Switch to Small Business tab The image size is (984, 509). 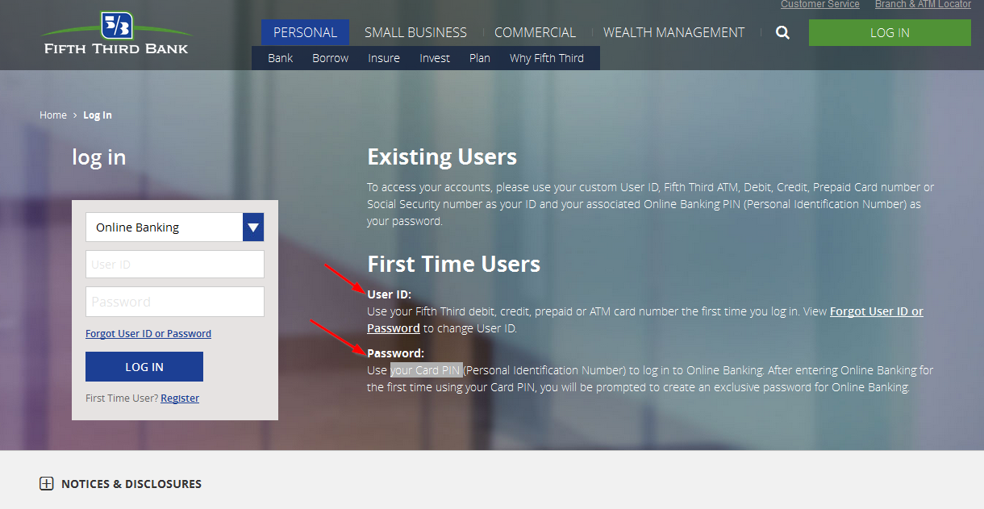tap(415, 33)
